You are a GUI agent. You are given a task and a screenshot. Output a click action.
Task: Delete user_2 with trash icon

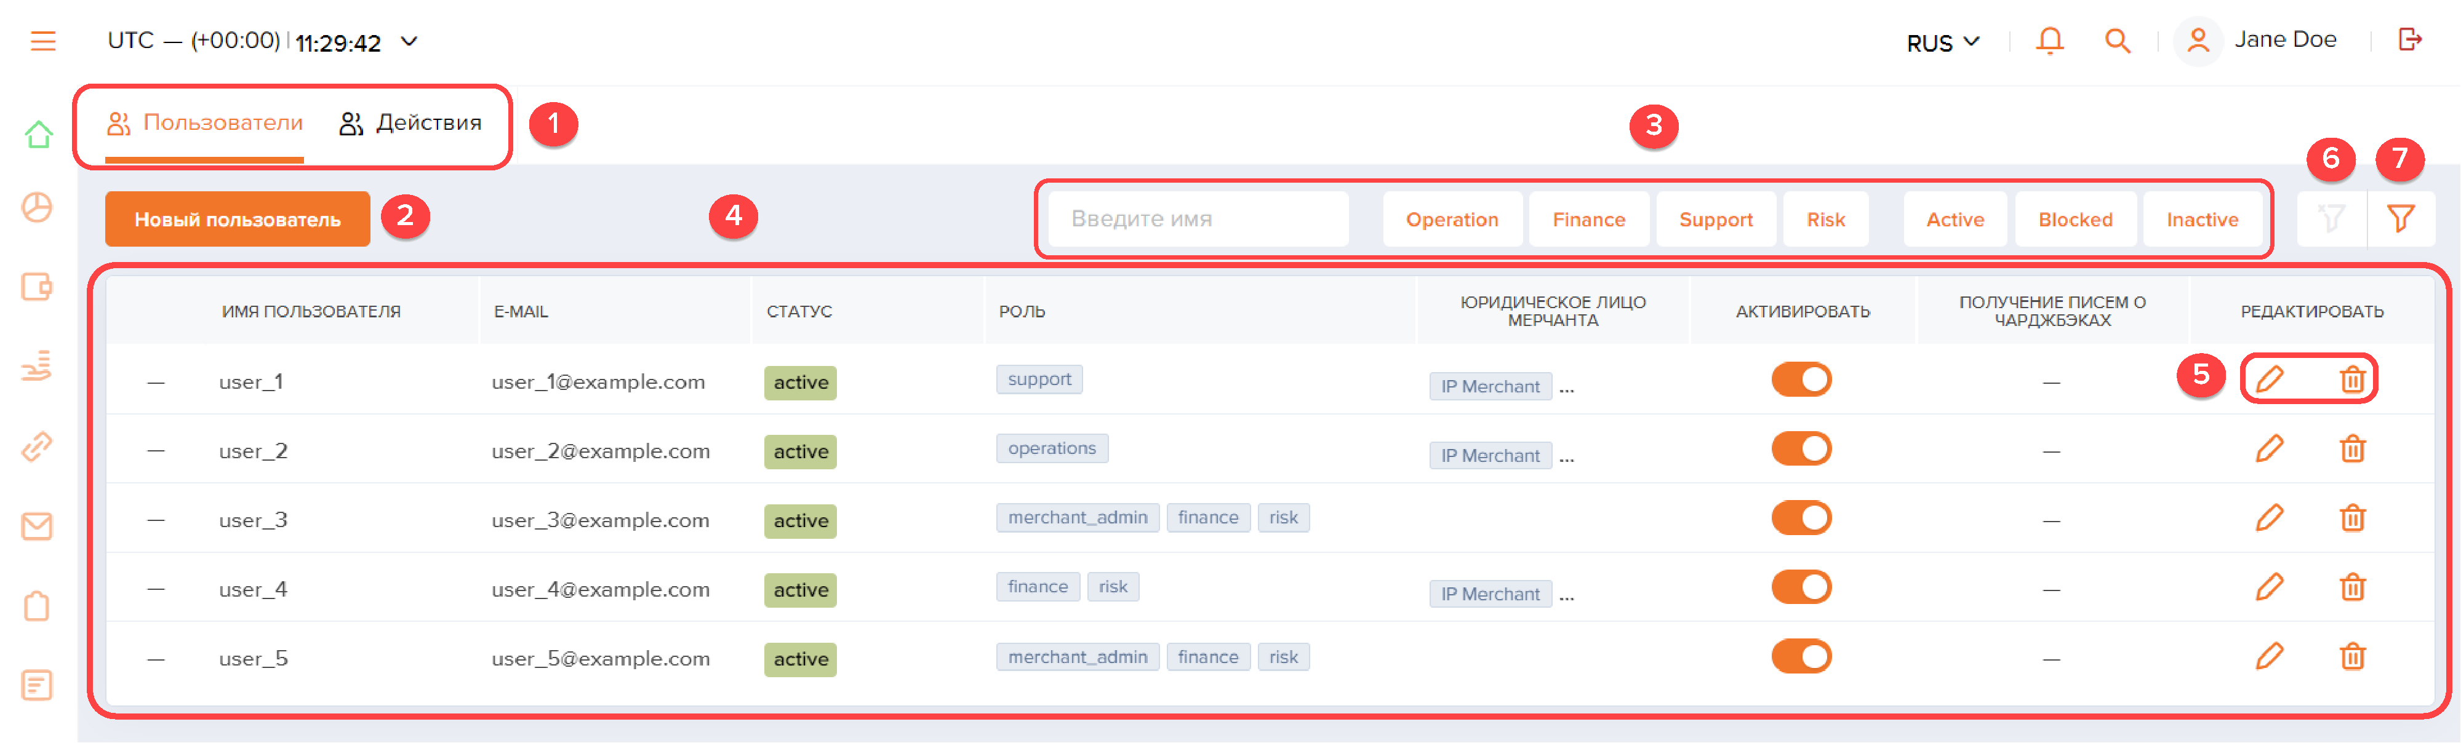(x=2352, y=448)
